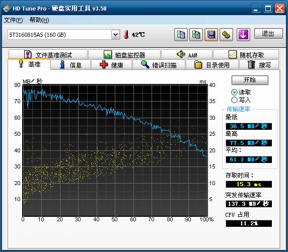The image size is (288, 252).
Task: Click the purple down-arrow tray icon
Action: pyautogui.click(x=243, y=35)
